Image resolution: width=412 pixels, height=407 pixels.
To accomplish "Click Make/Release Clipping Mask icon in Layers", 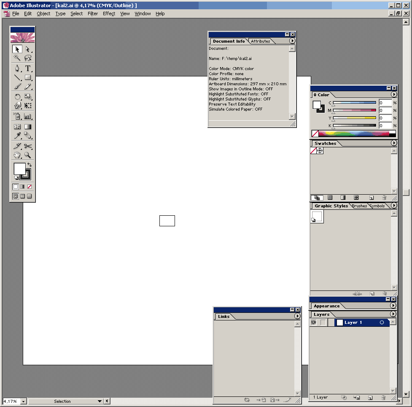I will tap(344, 398).
